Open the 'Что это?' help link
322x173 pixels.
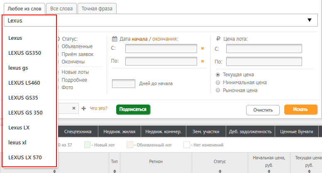tap(99, 108)
